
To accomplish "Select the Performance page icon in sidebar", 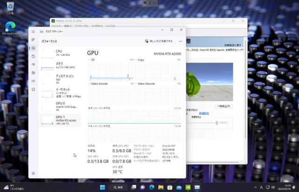I will [33, 48].
